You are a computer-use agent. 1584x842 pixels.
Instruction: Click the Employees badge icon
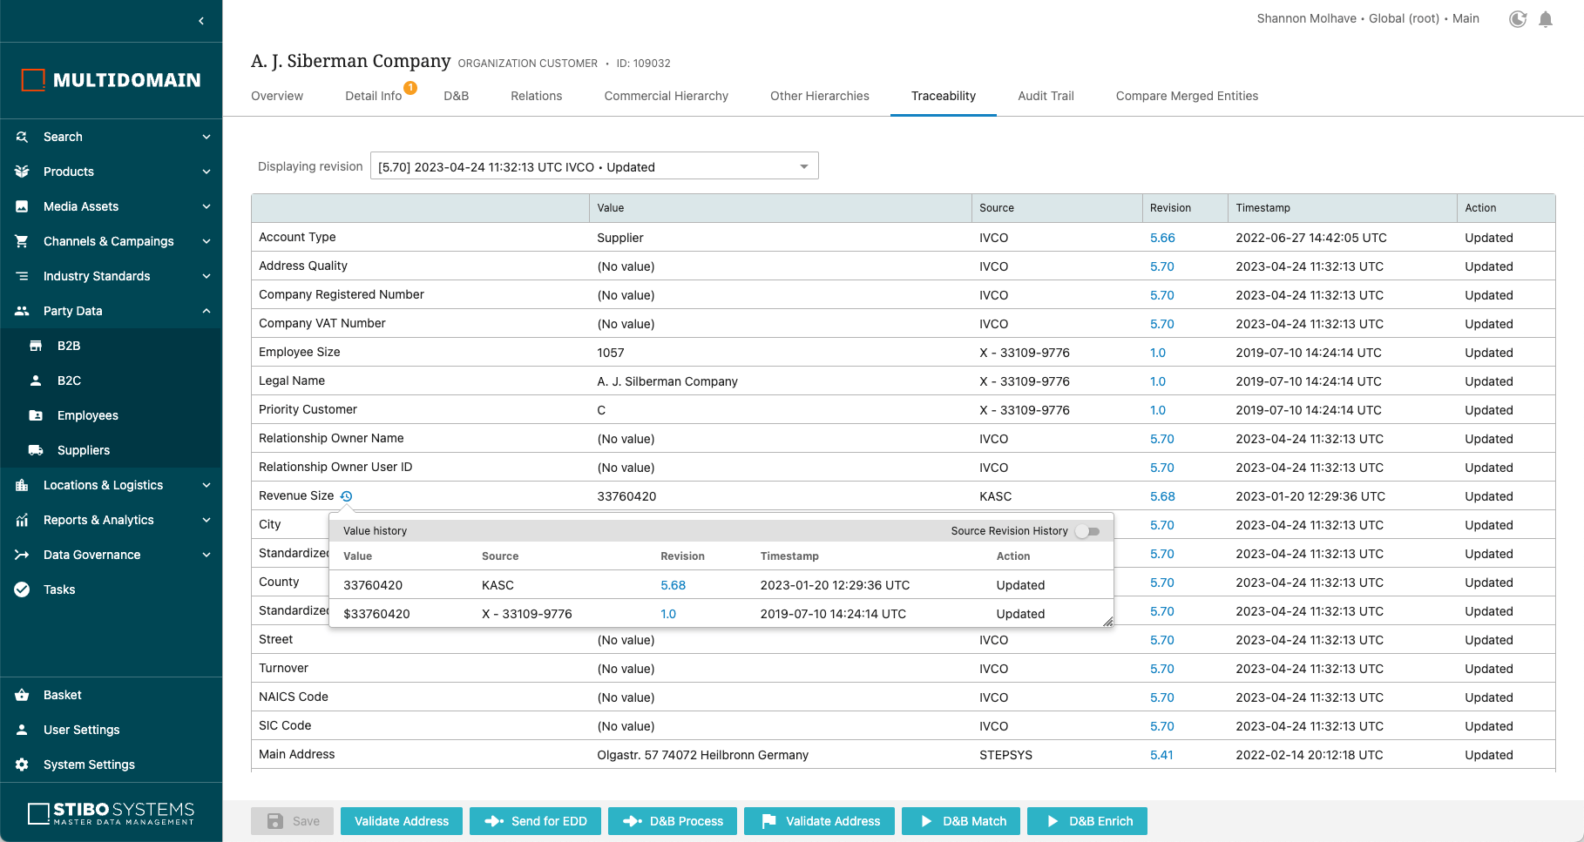pyautogui.click(x=36, y=415)
